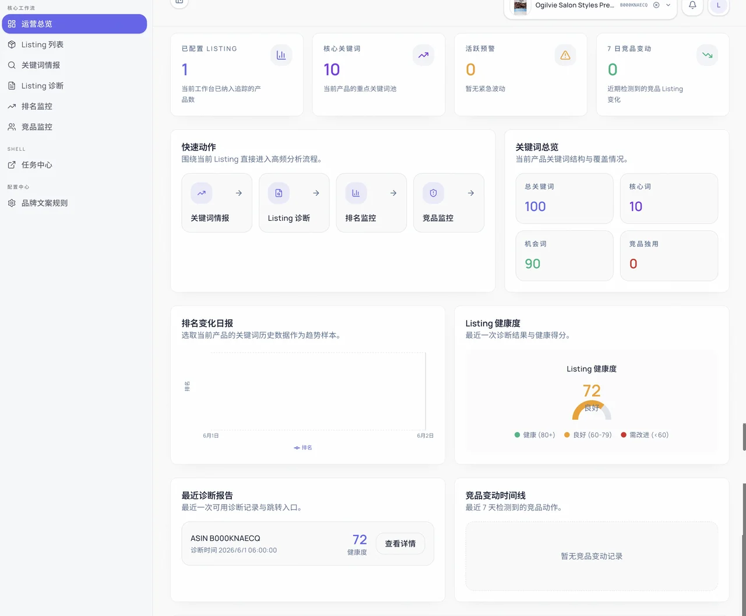This screenshot has height=616, width=746.
Task: Click the external link icon beside 任务中心
Action: 12,165
